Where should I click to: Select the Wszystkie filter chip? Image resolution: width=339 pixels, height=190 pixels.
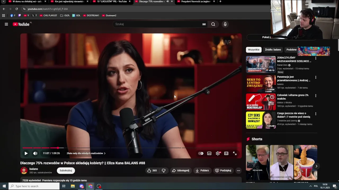tap(253, 50)
